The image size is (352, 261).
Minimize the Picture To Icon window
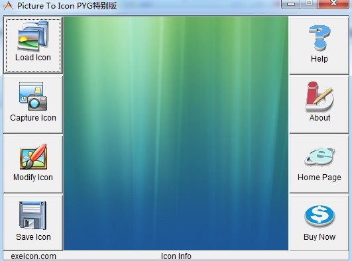point(291,4)
